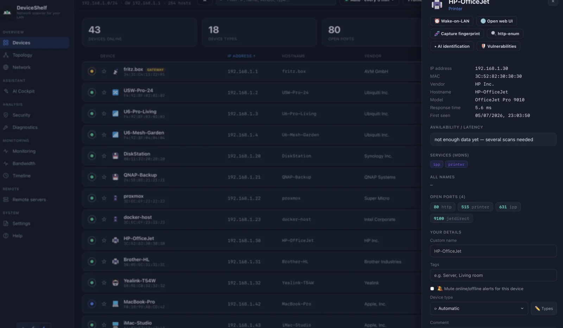This screenshot has height=328, width=563.
Task: Open the Device type Automatic dropdown
Action: 479,308
